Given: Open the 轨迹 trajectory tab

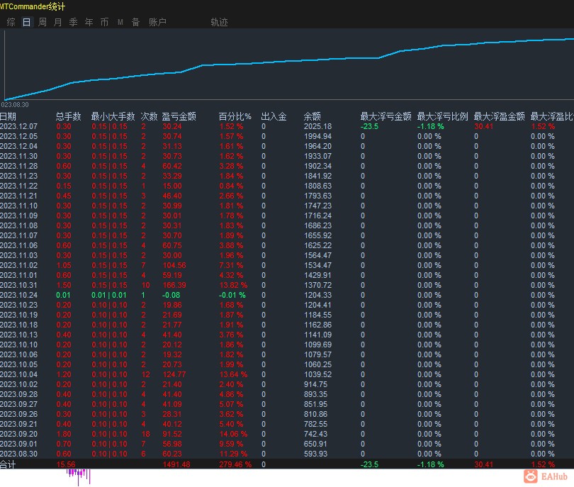Looking at the screenshot, I should pyautogui.click(x=219, y=23).
